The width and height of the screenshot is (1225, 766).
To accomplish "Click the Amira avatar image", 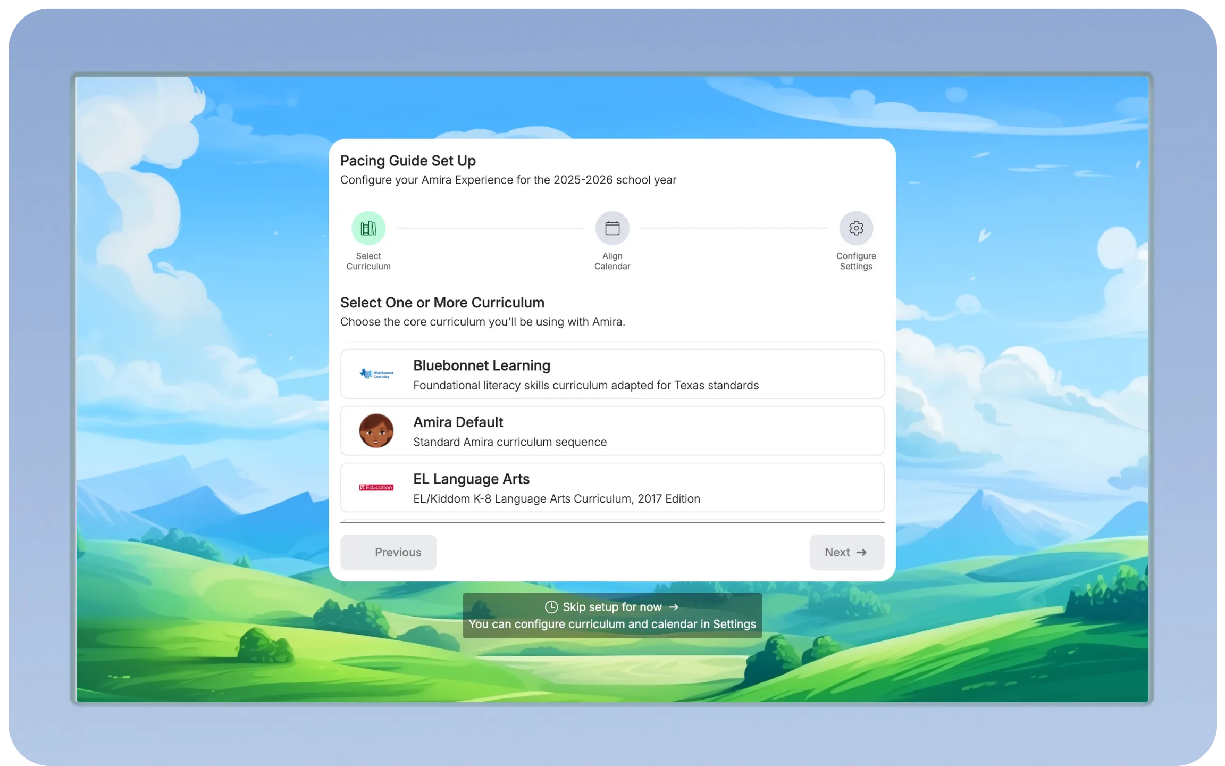I will point(376,431).
